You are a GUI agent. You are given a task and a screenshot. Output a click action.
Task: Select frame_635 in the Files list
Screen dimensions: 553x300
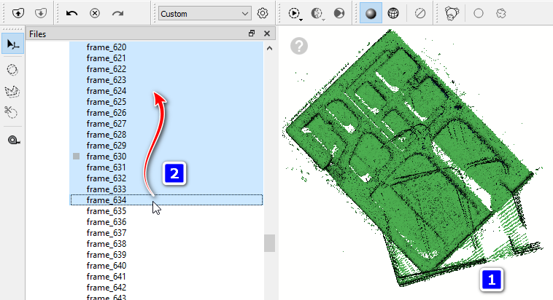coord(107,211)
